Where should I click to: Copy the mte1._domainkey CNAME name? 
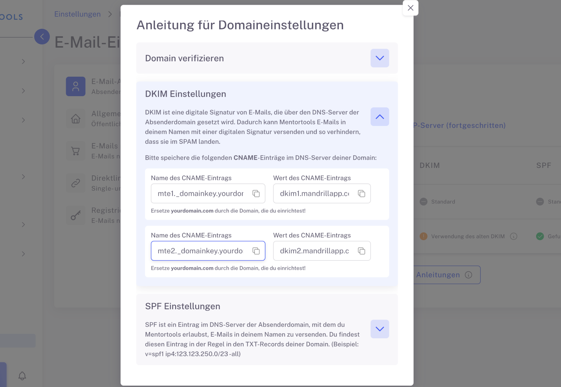(256, 193)
